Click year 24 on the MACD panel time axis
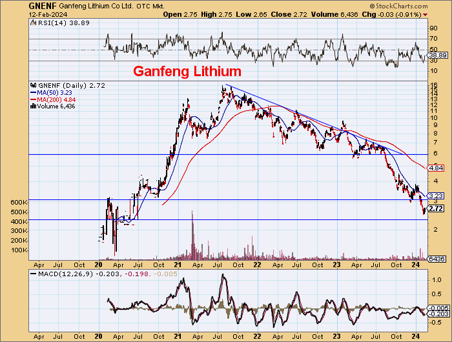The width and height of the screenshot is (452, 342). (415, 336)
